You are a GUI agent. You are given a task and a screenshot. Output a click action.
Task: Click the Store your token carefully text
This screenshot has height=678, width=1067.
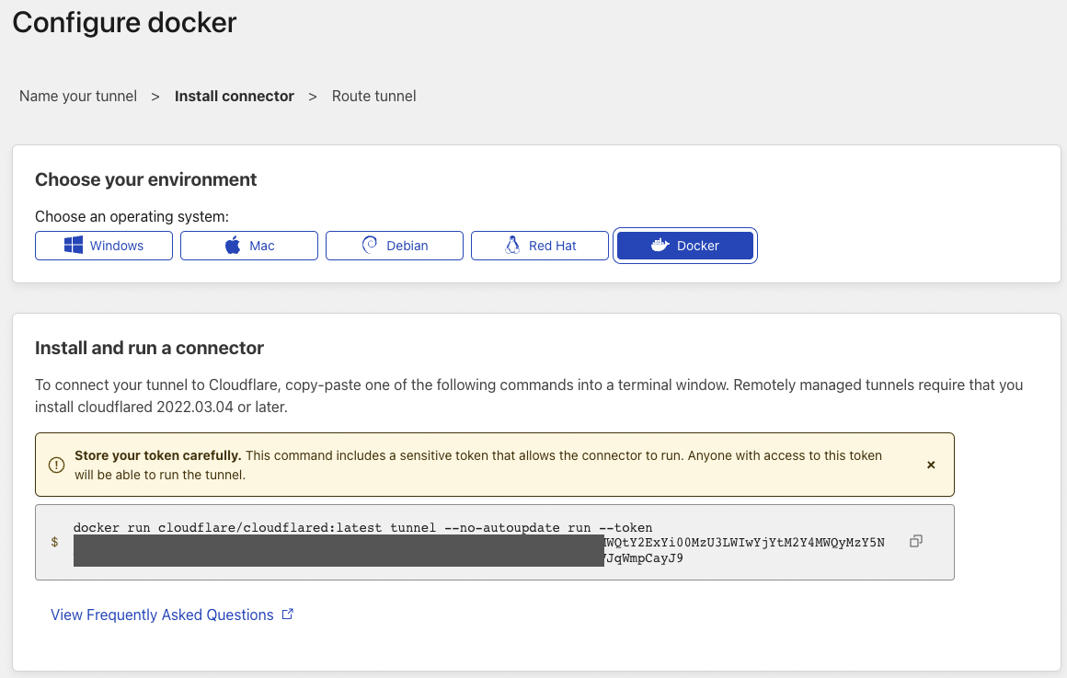[x=157, y=455]
